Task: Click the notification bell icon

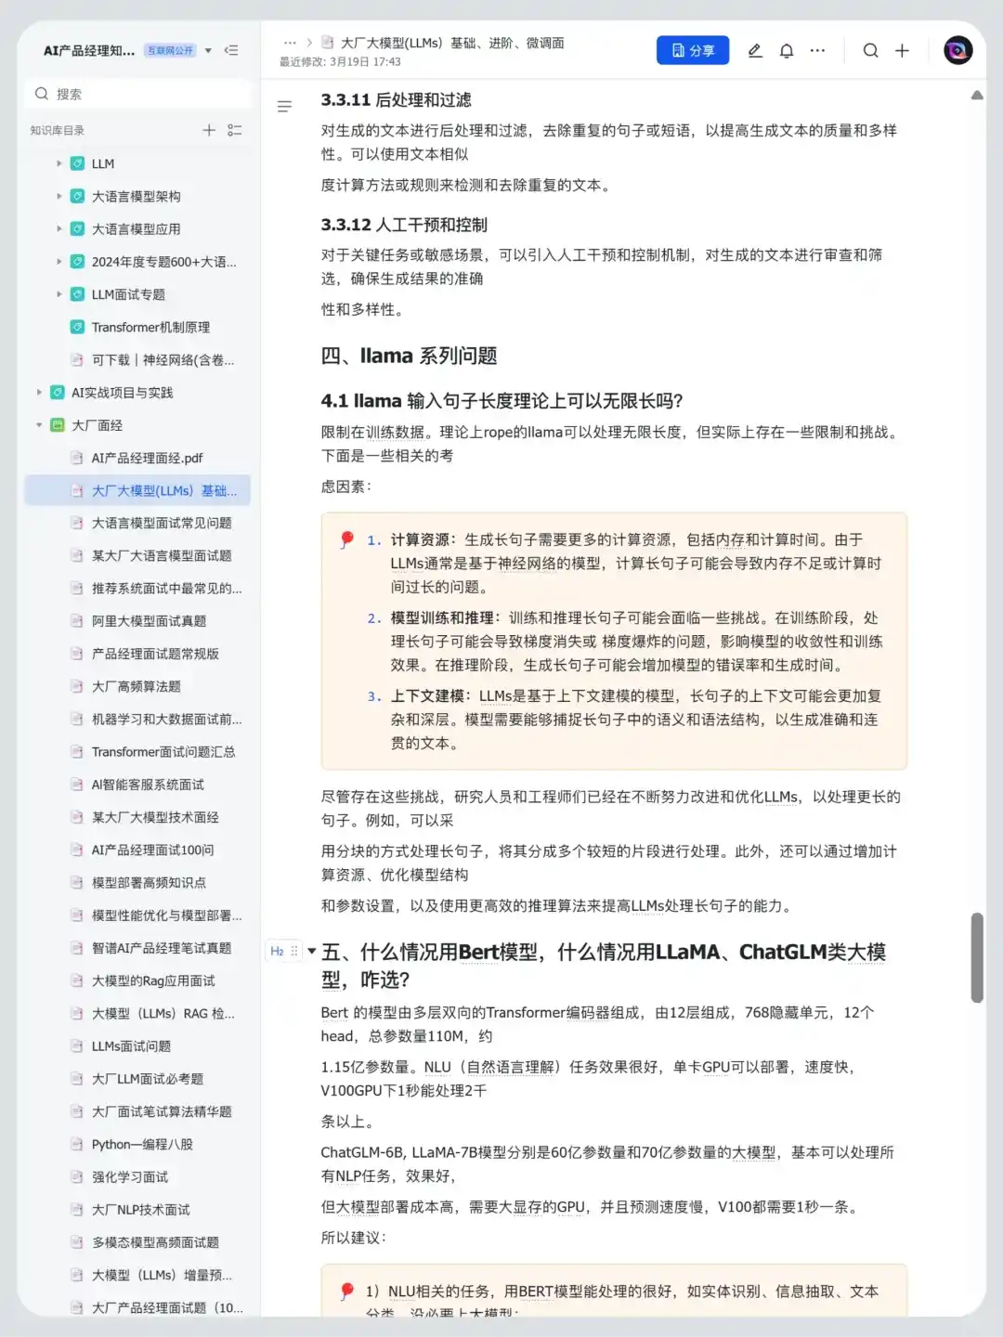Action: coord(786,50)
